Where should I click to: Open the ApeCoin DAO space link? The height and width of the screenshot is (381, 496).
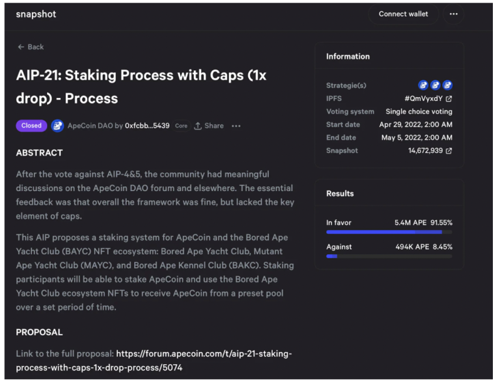pyautogui.click(x=90, y=126)
